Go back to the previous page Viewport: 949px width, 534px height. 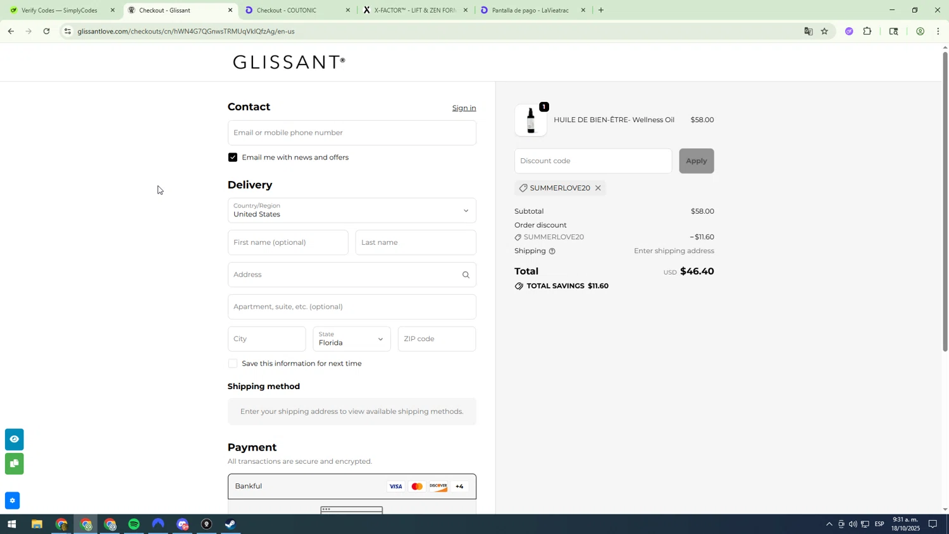(x=11, y=31)
